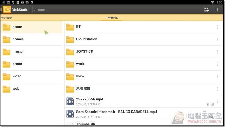Screen dimensions: 225x127
Task: Open options menu for JOYSTICK folder
Action: (x=217, y=52)
